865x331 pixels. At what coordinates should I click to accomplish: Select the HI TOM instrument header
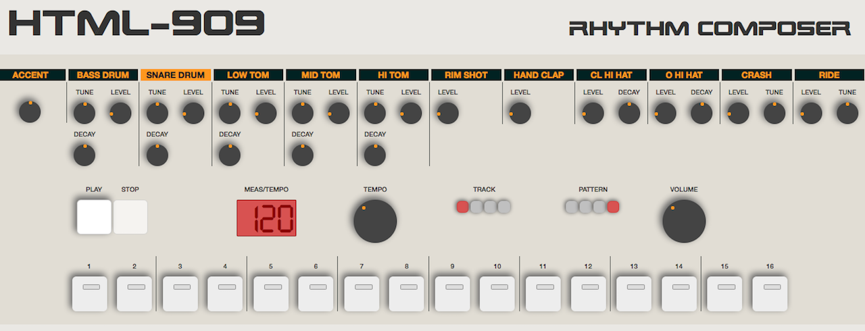click(393, 75)
